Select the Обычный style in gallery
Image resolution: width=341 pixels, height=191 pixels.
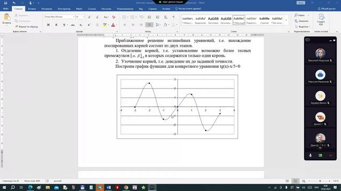(239, 20)
